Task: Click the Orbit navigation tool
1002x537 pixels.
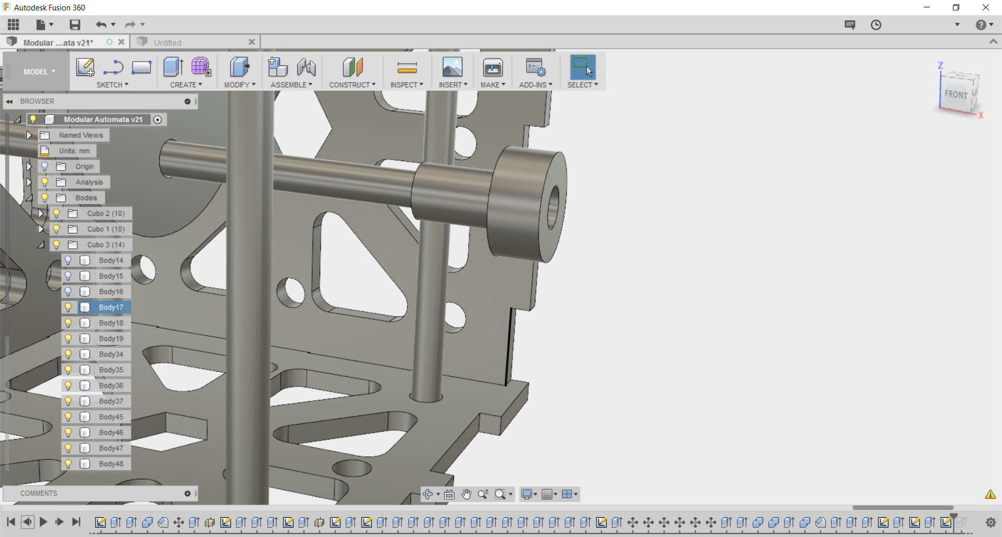Action: pos(428,494)
